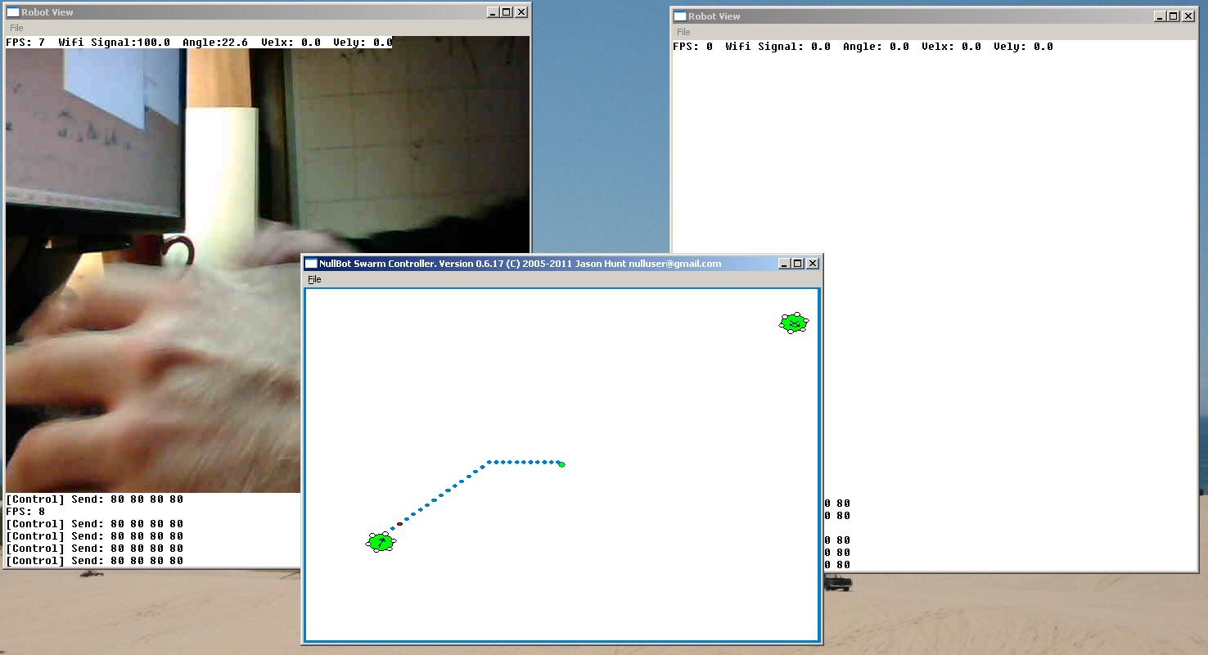Image resolution: width=1208 pixels, height=655 pixels.
Task: Select the green robot in the map's top-right corner
Action: (x=794, y=323)
